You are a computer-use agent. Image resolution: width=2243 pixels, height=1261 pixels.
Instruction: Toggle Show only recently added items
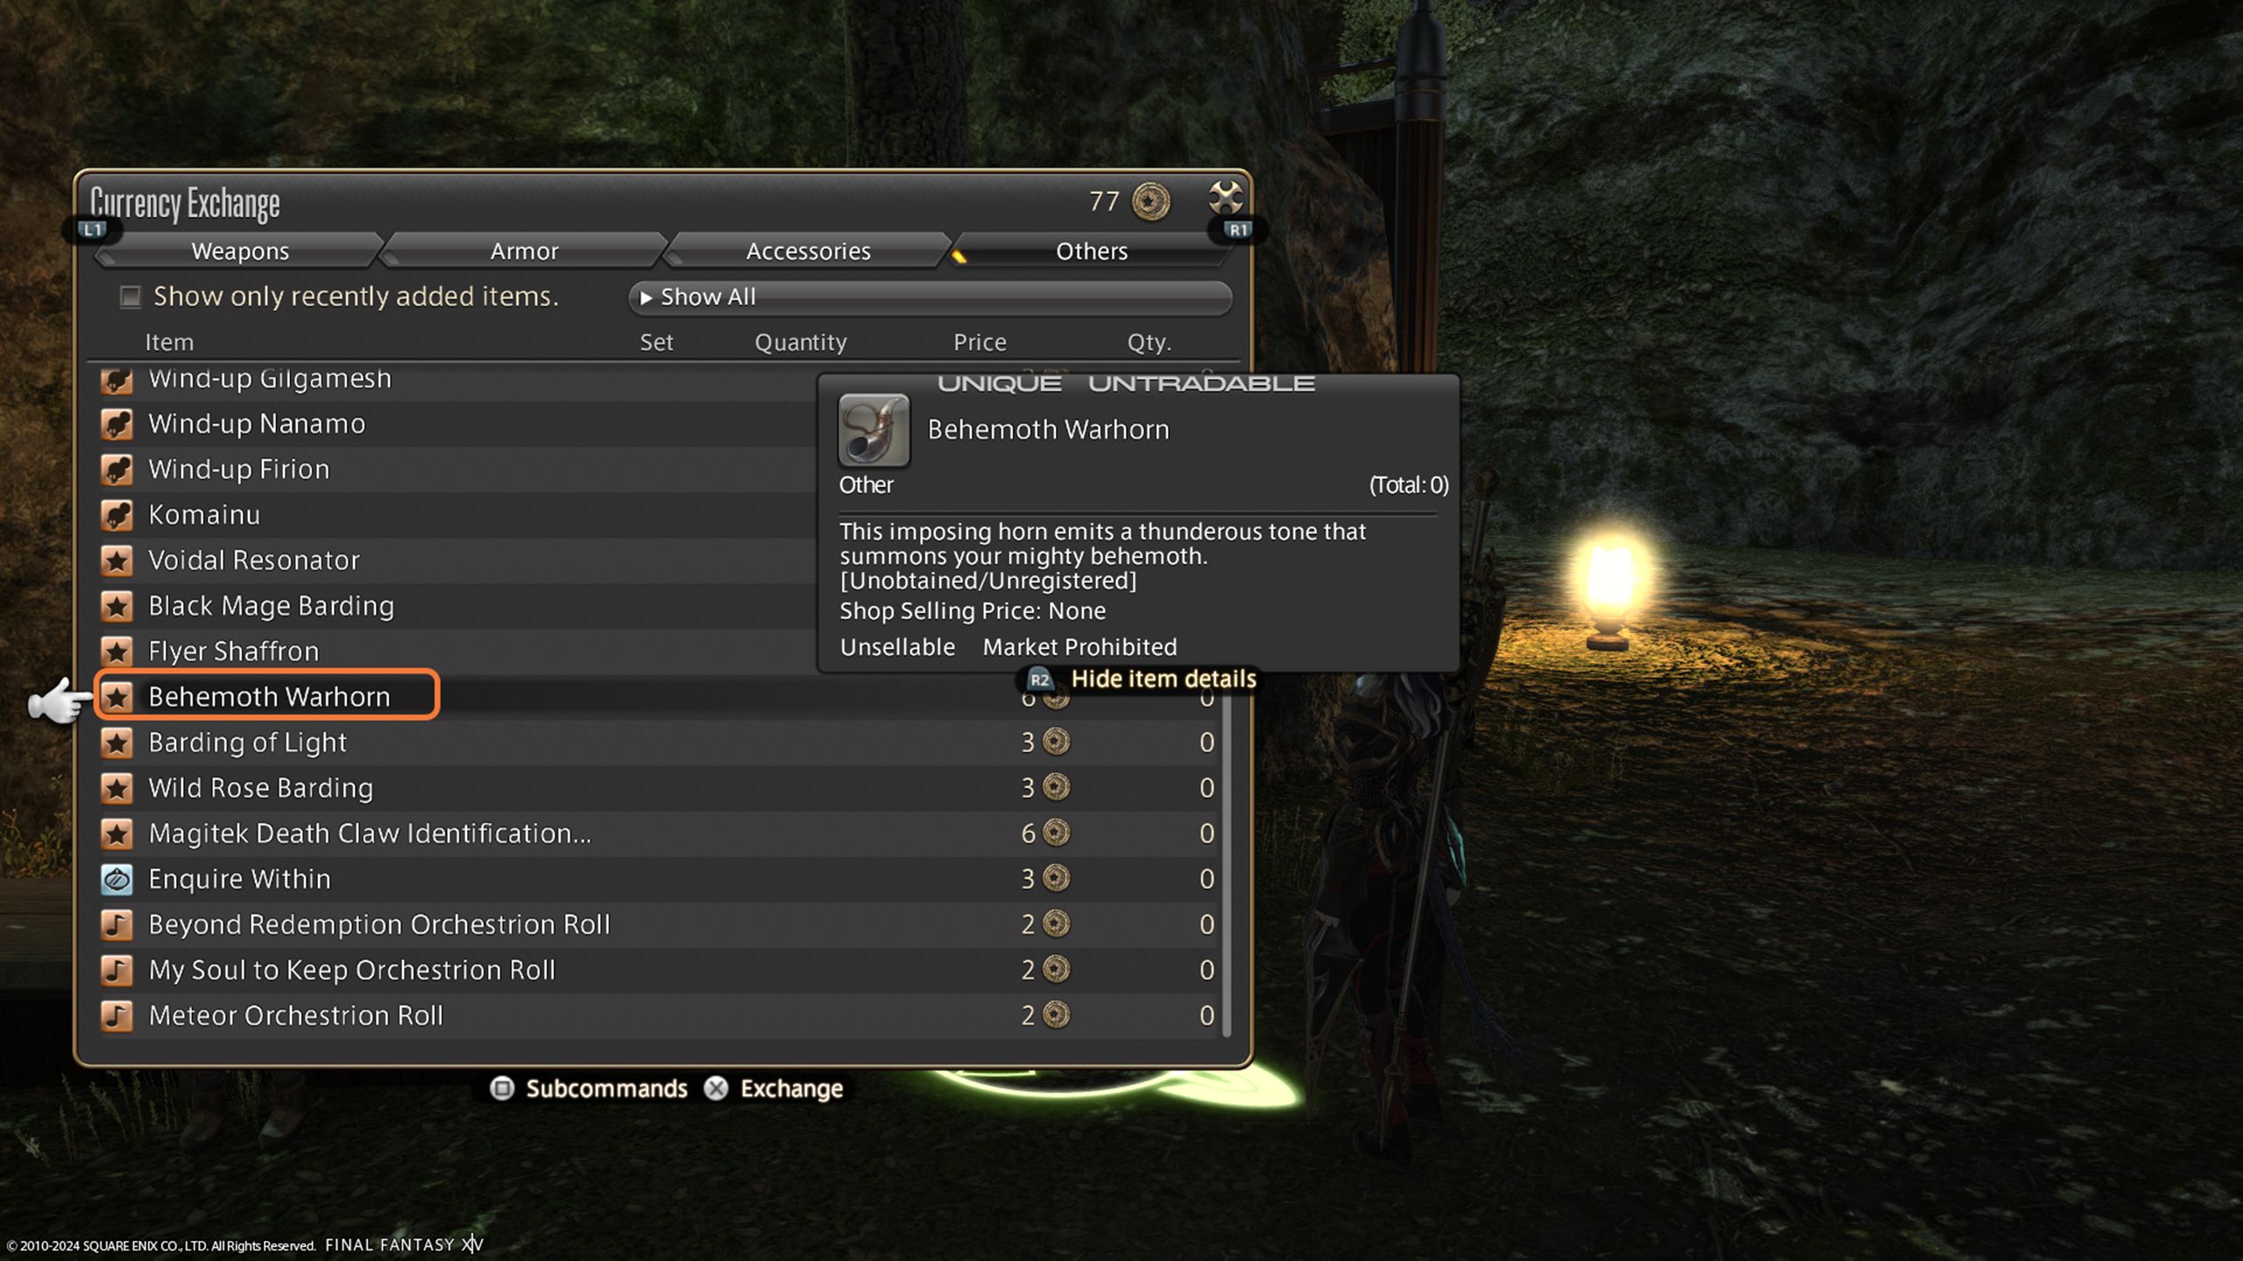tap(131, 296)
